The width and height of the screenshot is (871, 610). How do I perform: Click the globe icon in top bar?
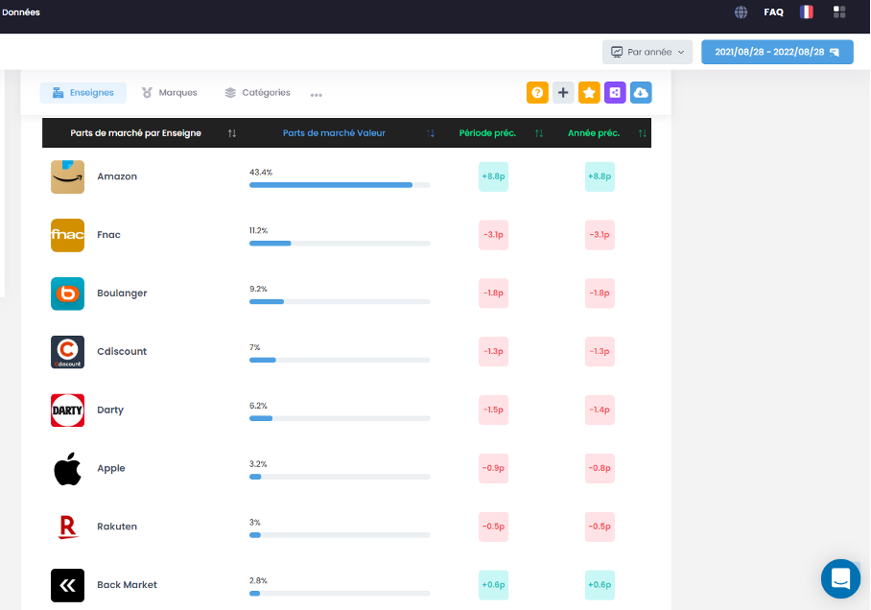coord(742,12)
